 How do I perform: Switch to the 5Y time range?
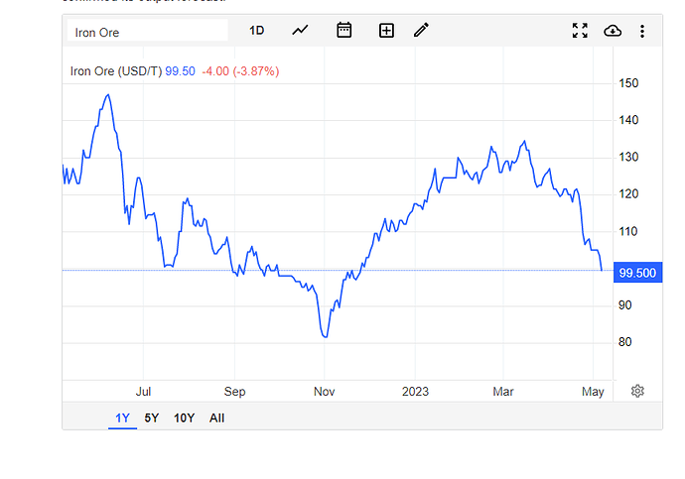(x=152, y=418)
